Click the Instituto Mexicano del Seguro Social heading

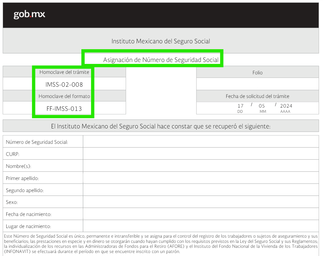[x=161, y=41]
